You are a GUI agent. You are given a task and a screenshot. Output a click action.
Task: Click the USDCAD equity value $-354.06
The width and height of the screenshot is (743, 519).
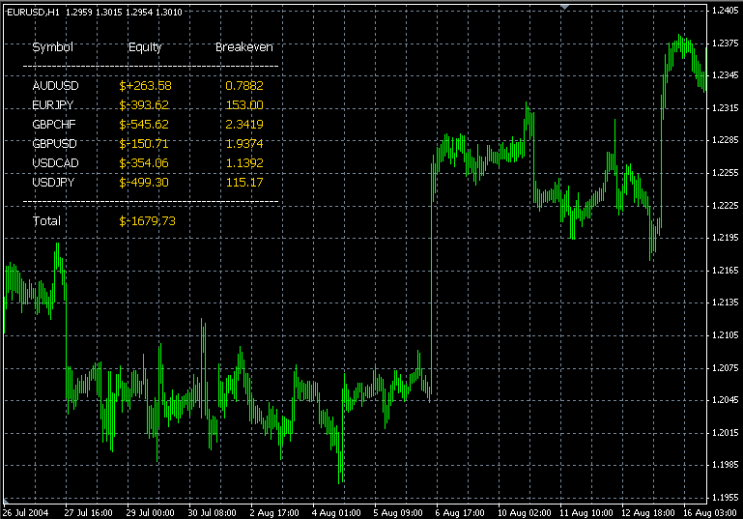144,163
